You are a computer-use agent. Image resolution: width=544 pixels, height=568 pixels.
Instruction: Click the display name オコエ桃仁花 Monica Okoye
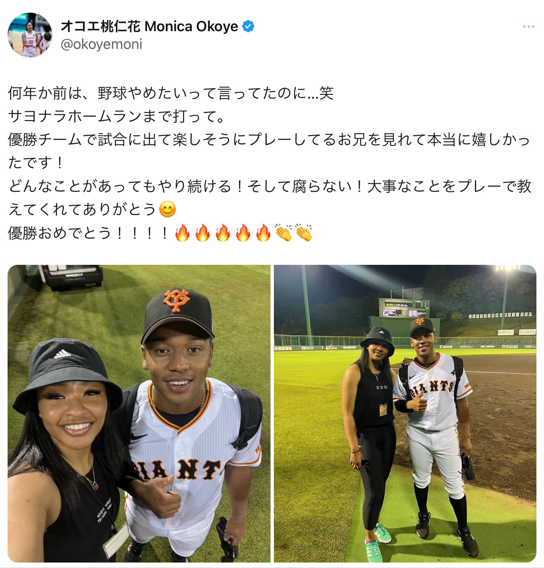point(150,26)
